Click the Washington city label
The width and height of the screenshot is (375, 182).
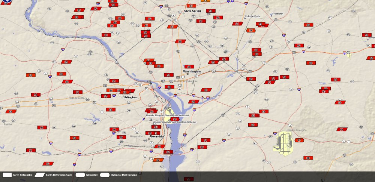(x=192, y=71)
